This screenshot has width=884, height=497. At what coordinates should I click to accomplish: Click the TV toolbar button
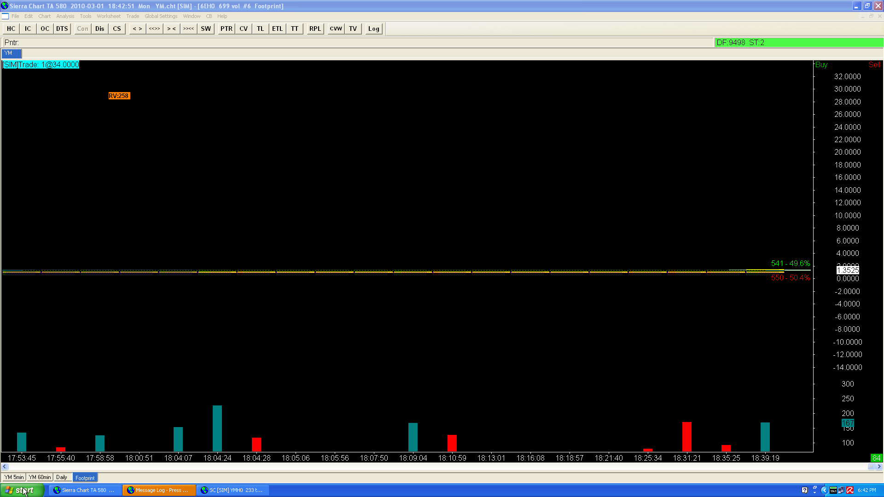coord(353,29)
